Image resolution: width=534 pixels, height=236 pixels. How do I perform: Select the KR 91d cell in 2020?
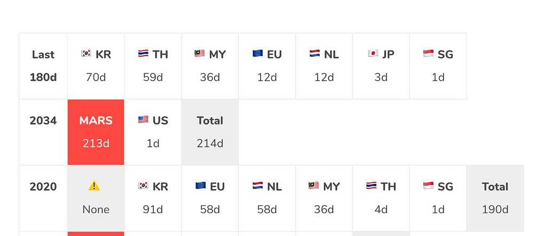coord(153,198)
